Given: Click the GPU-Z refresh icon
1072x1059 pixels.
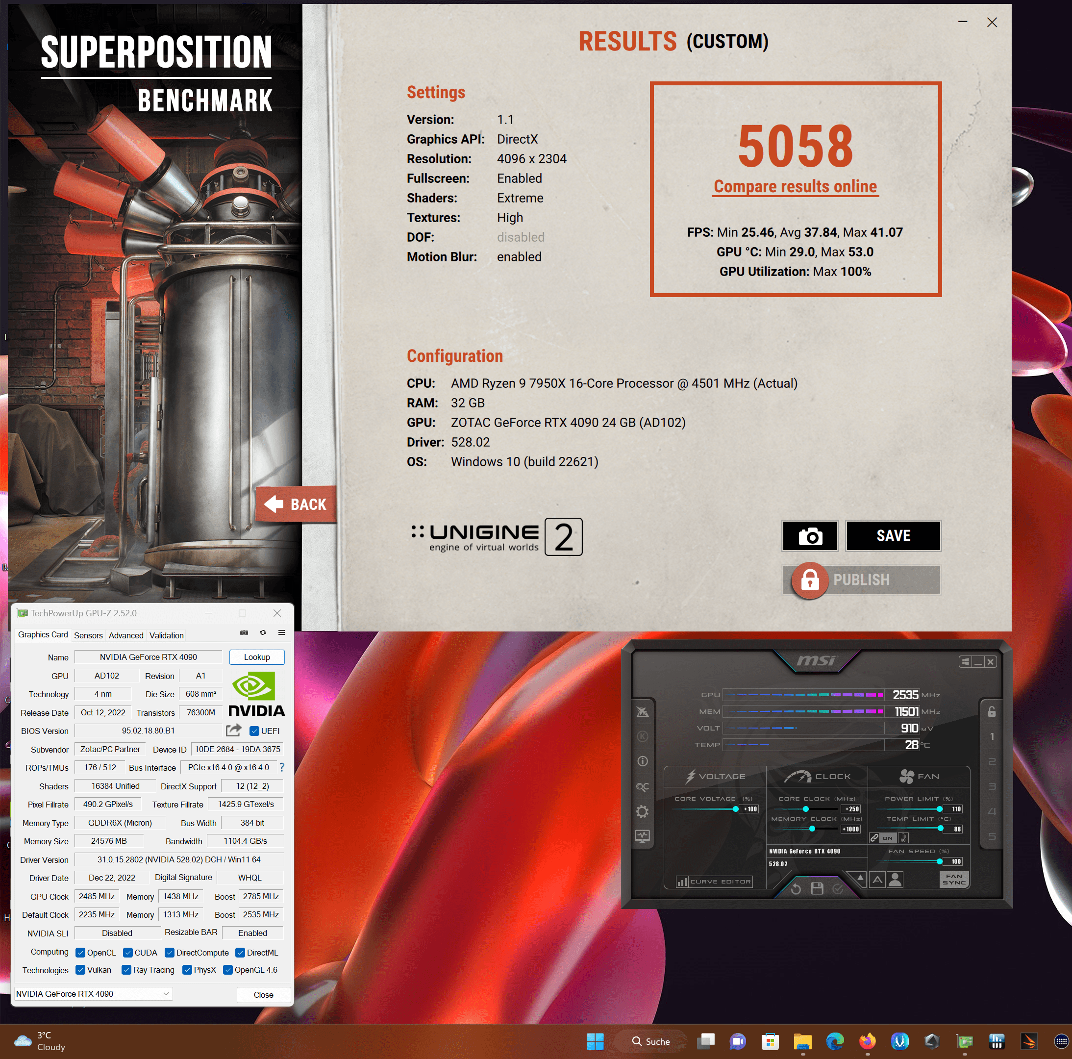Looking at the screenshot, I should (263, 632).
